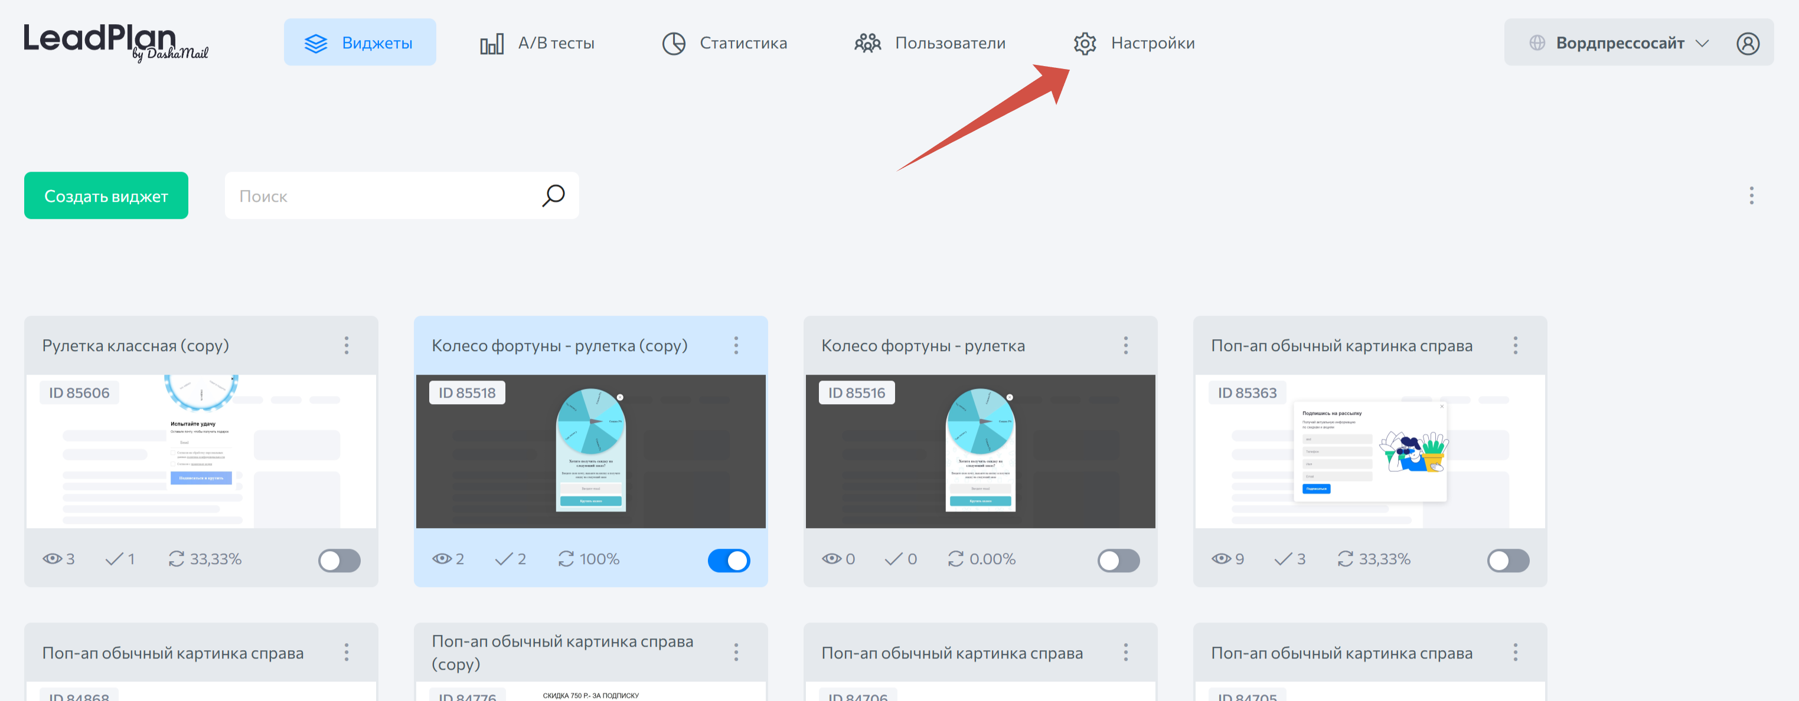Image resolution: width=1799 pixels, height=701 pixels.
Task: Click the search magnifier icon
Action: pyautogui.click(x=553, y=195)
